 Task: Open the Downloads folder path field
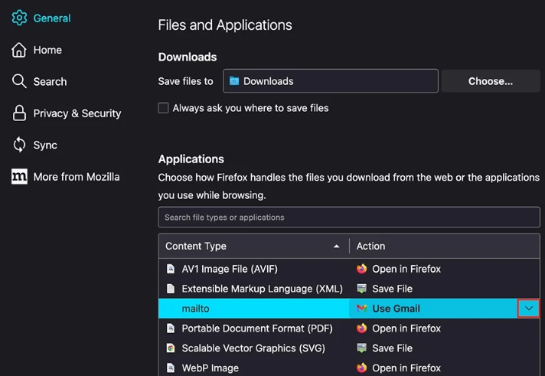(x=331, y=81)
